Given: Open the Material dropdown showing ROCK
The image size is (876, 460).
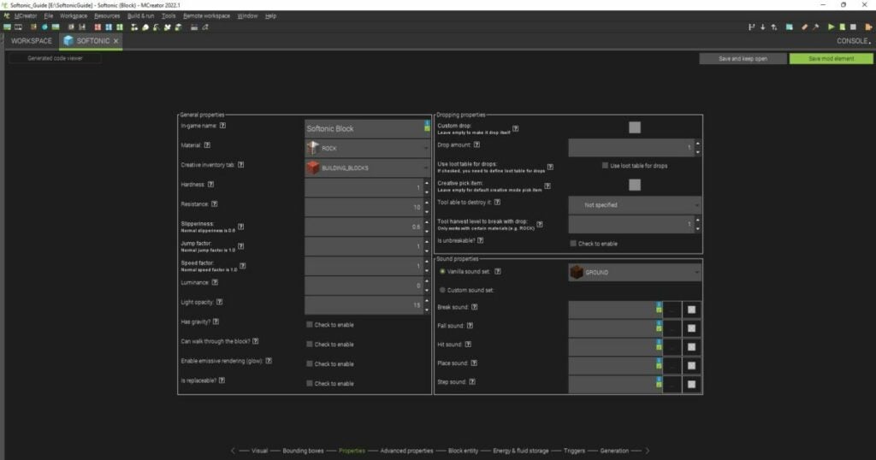Looking at the screenshot, I should coord(368,148).
